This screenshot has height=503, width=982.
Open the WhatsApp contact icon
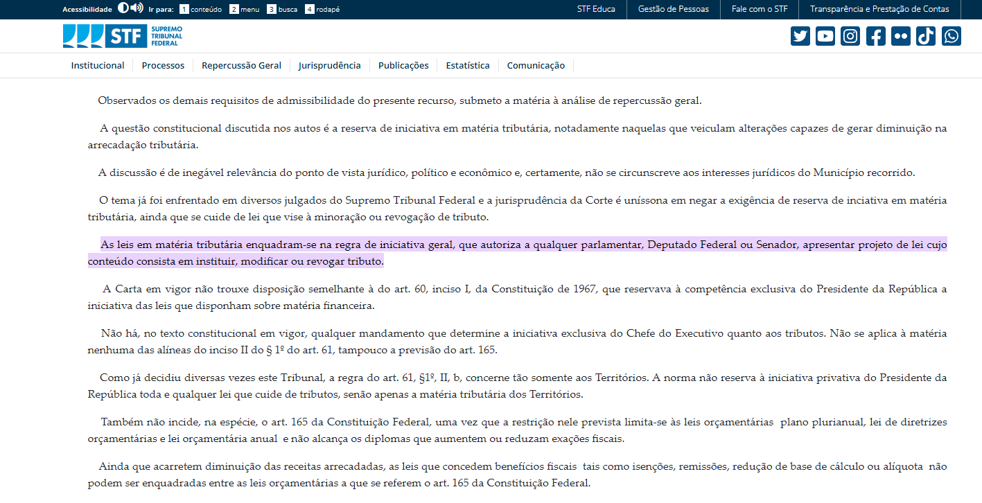951,36
